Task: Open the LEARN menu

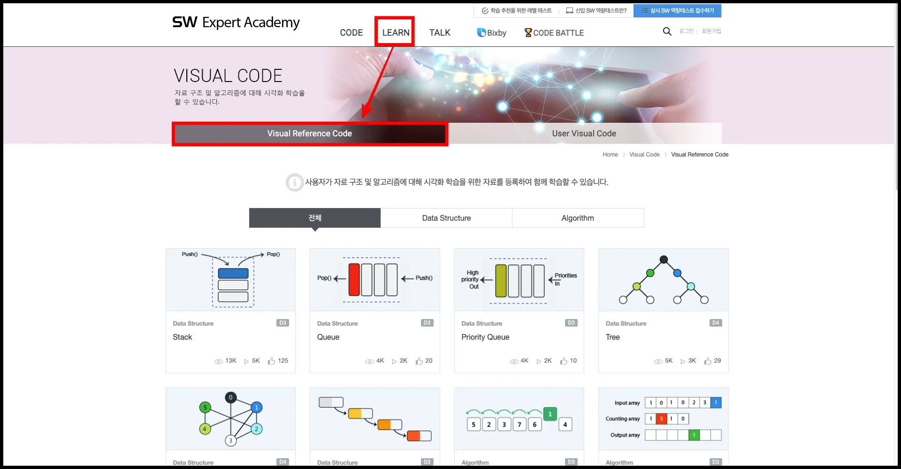Action: [x=396, y=33]
